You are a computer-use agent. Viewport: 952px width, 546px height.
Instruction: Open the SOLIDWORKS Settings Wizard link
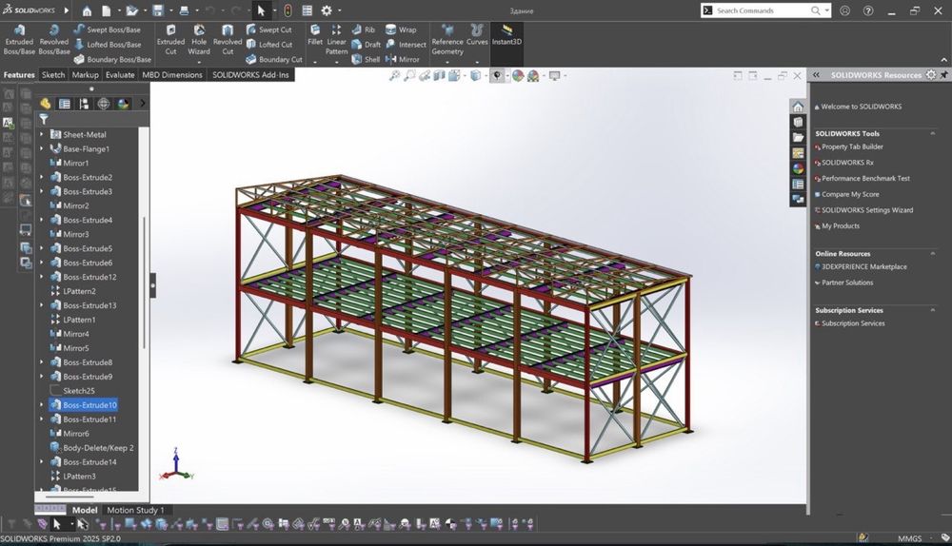tap(867, 210)
